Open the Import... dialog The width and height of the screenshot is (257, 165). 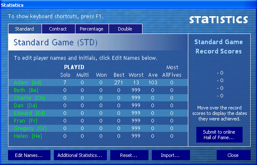tap(170, 155)
